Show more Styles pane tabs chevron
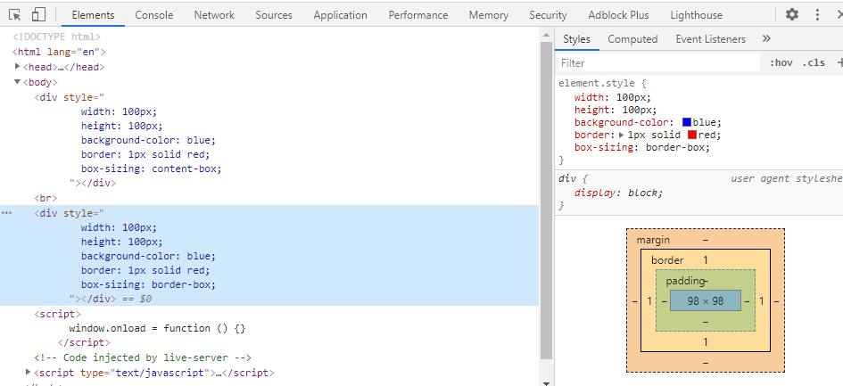 [766, 38]
